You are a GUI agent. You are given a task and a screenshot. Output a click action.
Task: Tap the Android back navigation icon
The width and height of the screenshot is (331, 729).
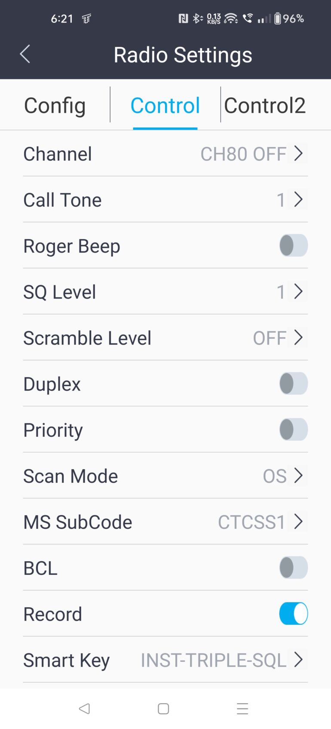pyautogui.click(x=84, y=708)
